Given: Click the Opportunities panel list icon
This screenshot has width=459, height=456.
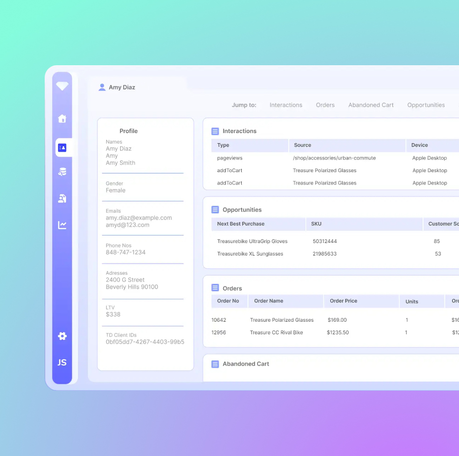Looking at the screenshot, I should pyautogui.click(x=215, y=210).
